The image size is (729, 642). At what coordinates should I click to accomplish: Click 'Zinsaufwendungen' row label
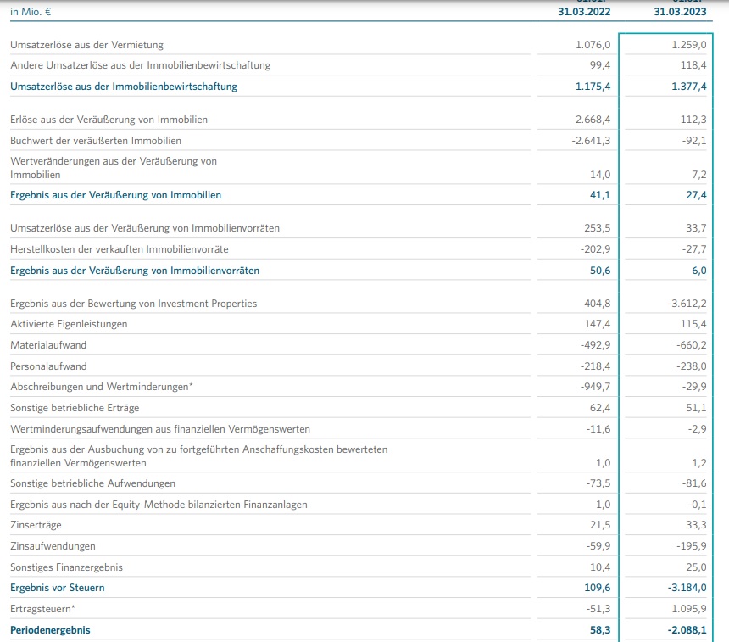(53, 546)
